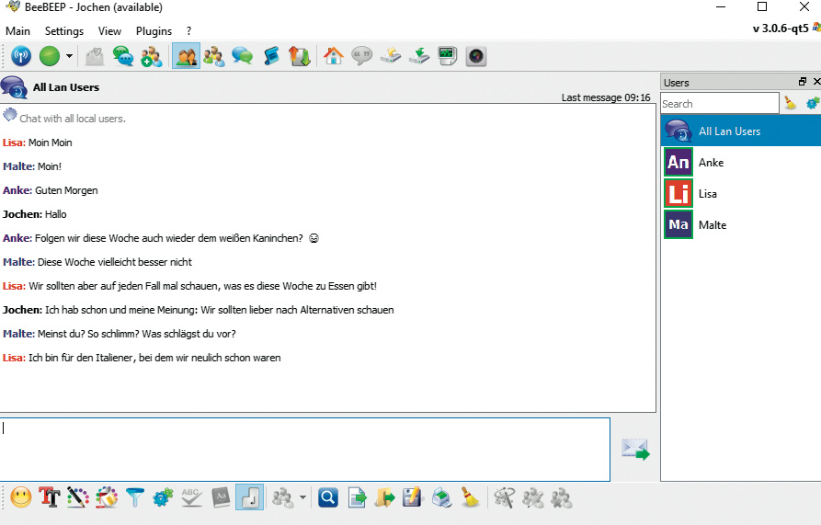
Task: Open the status dropdown arrow beside green circle
Action: (x=69, y=56)
